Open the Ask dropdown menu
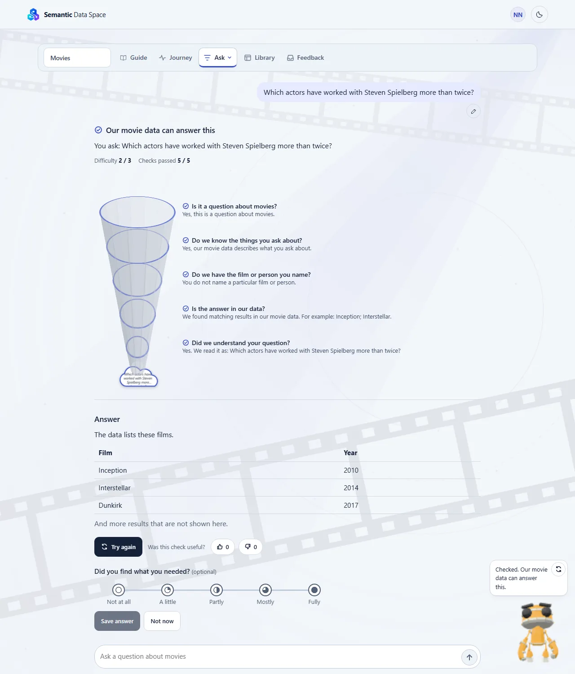 (x=218, y=58)
